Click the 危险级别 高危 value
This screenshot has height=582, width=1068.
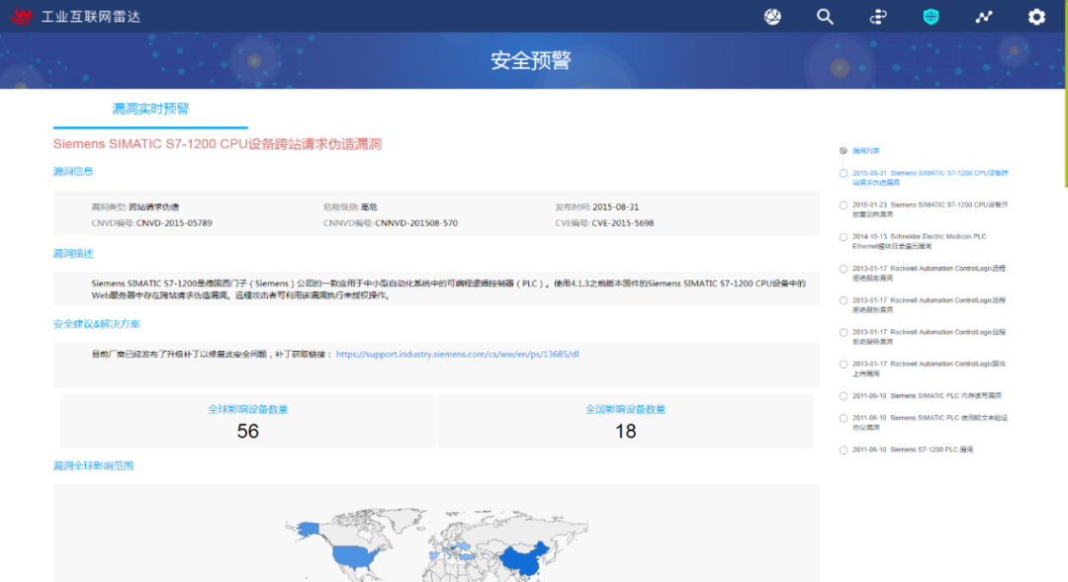[x=369, y=207]
